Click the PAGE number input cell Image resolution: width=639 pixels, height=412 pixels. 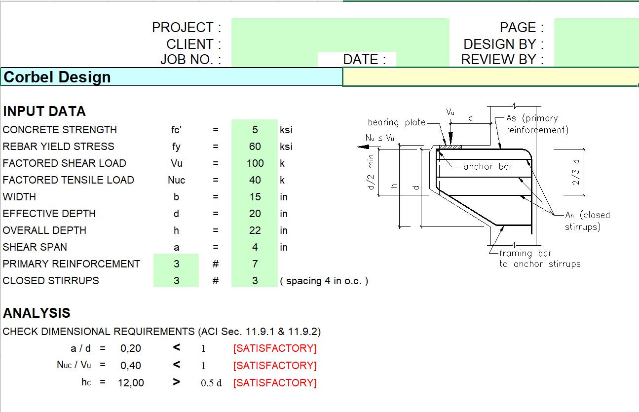click(597, 27)
